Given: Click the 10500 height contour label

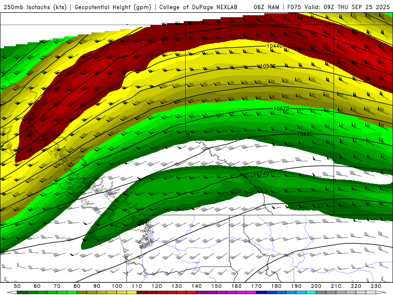Looking at the screenshot, I should tap(268, 66).
